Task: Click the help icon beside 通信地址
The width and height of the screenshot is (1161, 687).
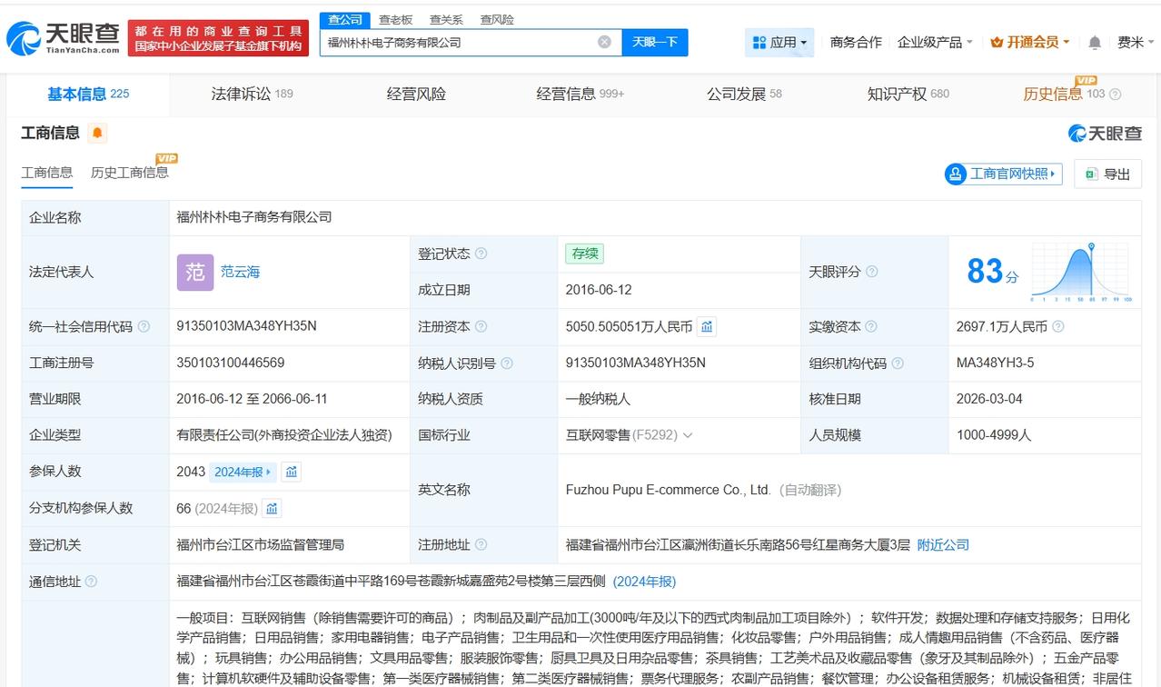Action: [91, 582]
